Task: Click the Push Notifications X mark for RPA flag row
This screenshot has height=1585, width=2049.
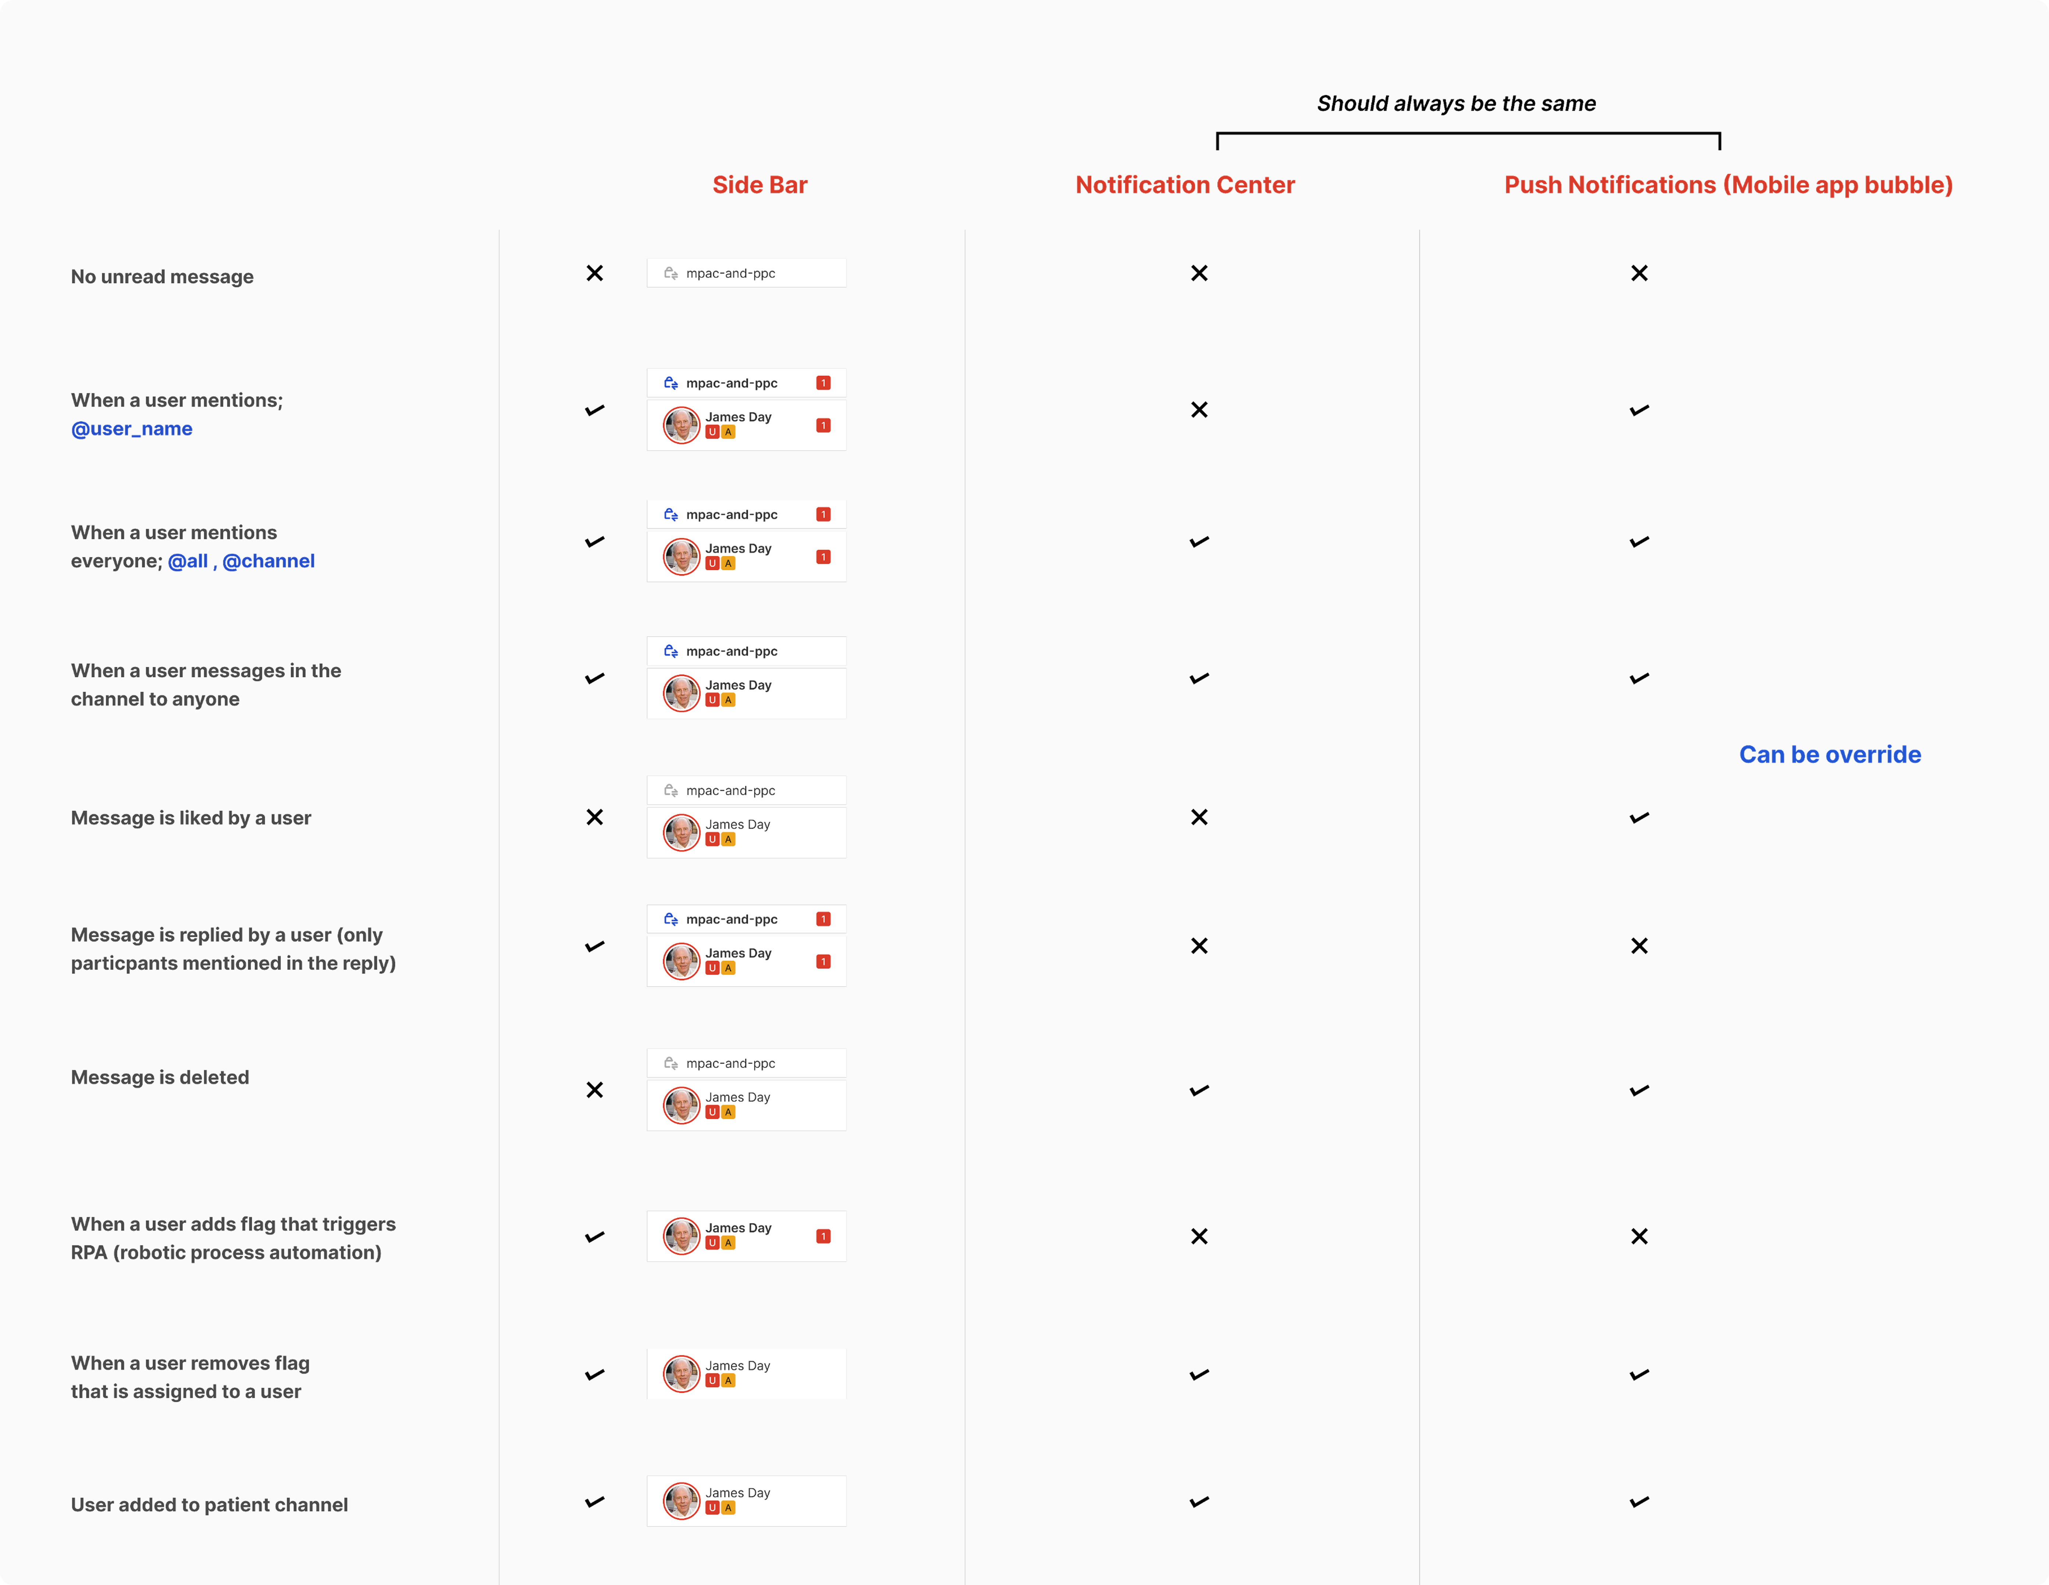Action: (1639, 1236)
